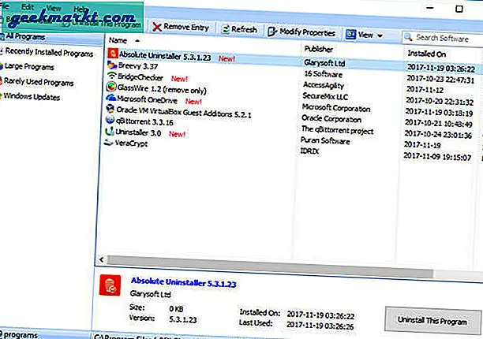The width and height of the screenshot is (483, 339).
Task: Click the AccessAgility publisher cell
Action: pyautogui.click(x=324, y=85)
